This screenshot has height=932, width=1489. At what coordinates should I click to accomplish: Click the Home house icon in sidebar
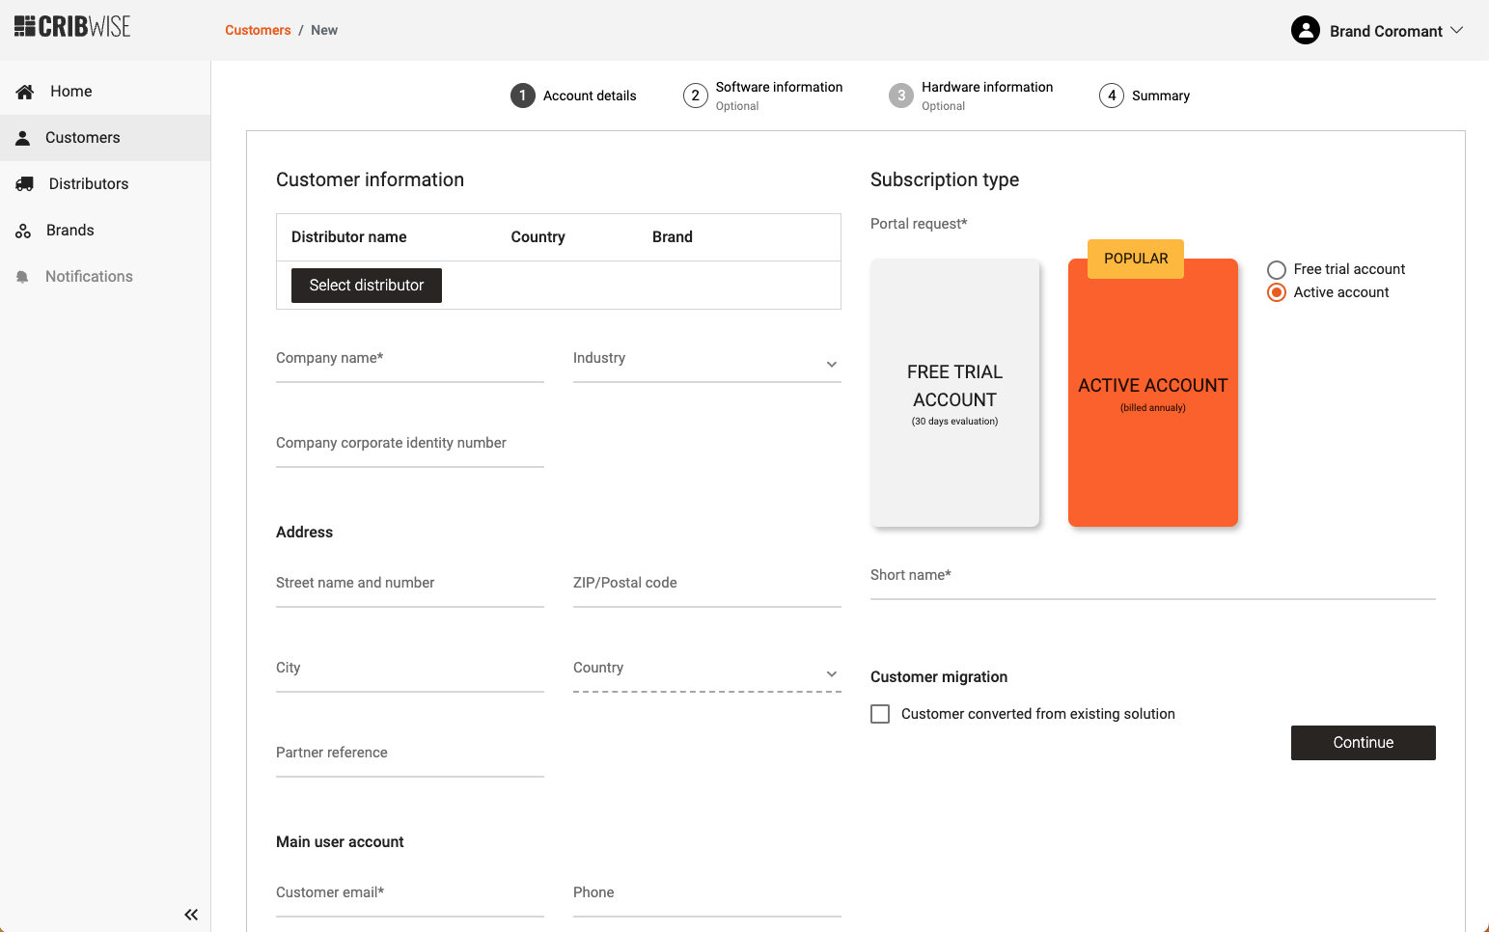(x=25, y=92)
